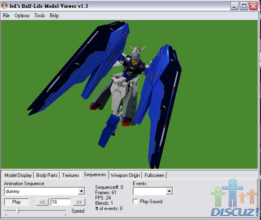Open the Tools menu
Viewport: 261px width, 220px height.
pyautogui.click(x=40, y=16)
